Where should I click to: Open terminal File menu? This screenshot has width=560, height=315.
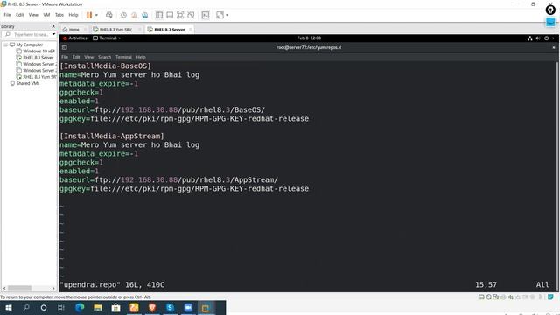[65, 57]
